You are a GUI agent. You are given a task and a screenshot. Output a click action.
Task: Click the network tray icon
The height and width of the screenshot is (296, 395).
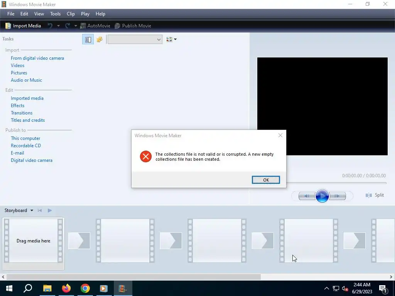coord(336,288)
